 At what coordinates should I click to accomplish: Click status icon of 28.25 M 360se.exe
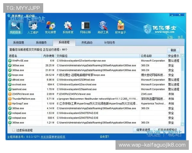coord(10,65)
